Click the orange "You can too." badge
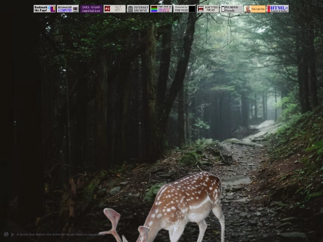Viewport: 323px width, 242px height. (x=255, y=9)
